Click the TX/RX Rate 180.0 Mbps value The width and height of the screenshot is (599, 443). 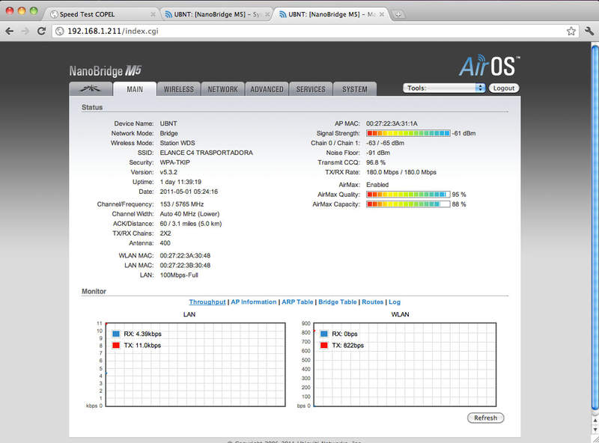click(x=401, y=172)
